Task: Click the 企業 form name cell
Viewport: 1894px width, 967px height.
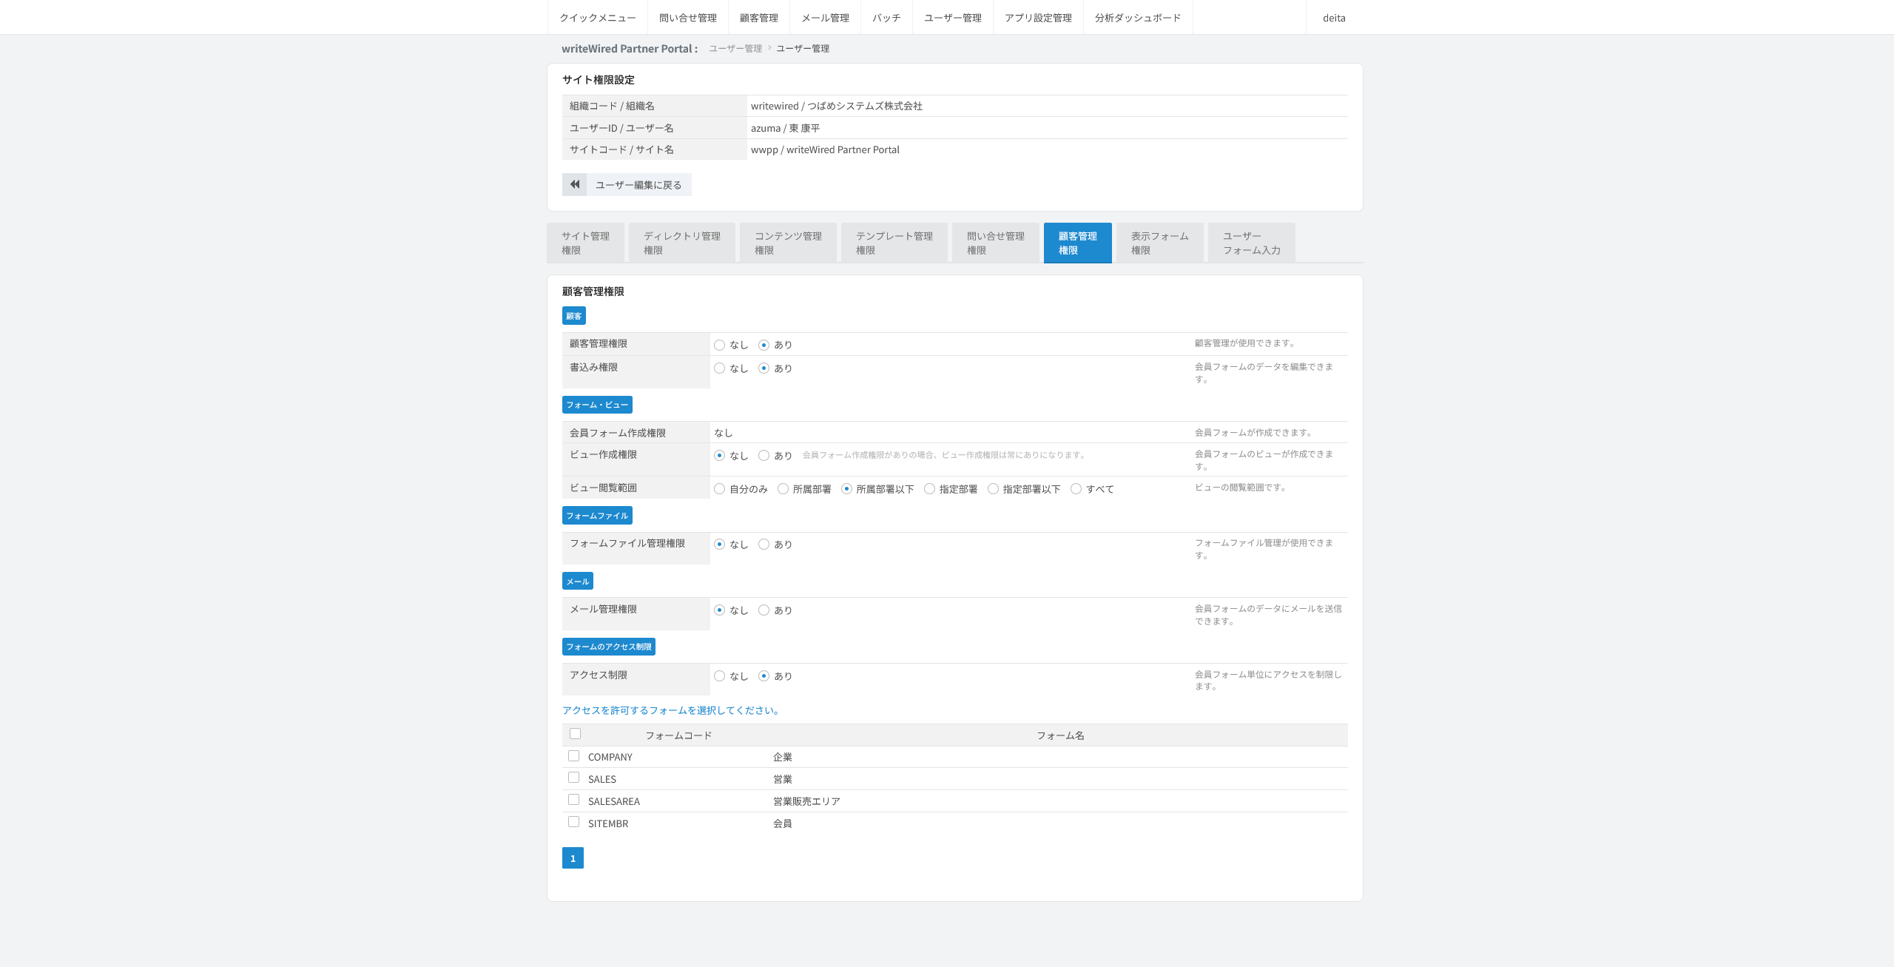Action: pos(783,757)
